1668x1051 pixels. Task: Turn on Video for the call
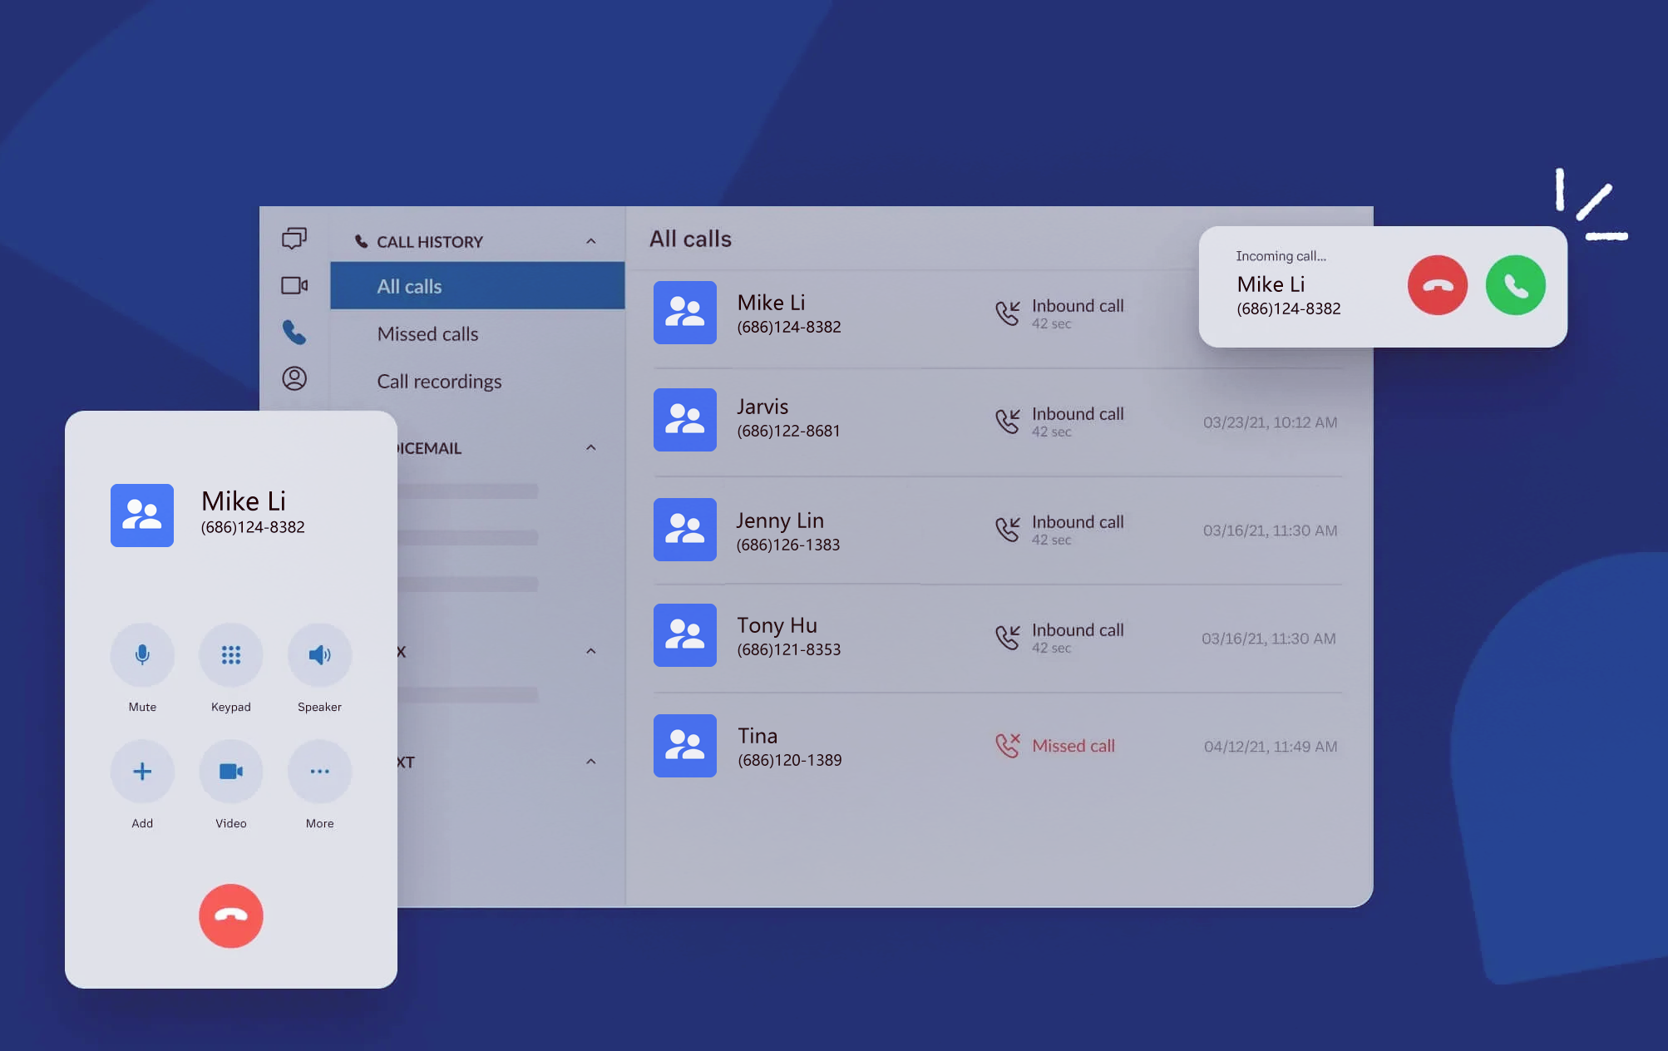(x=231, y=772)
